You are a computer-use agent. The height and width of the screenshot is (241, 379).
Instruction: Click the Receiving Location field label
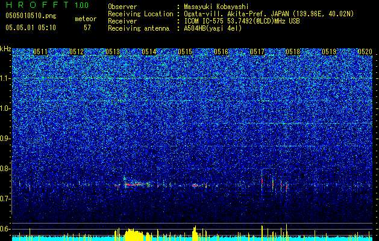(140, 14)
